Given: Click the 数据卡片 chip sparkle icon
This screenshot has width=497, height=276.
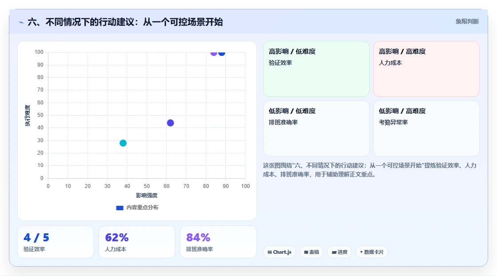Looking at the screenshot, I should tap(361, 252).
